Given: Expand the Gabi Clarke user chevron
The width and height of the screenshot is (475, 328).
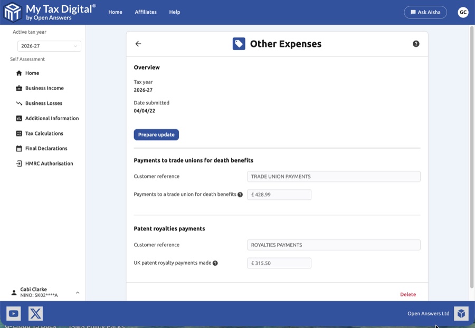Looking at the screenshot, I should (x=77, y=292).
